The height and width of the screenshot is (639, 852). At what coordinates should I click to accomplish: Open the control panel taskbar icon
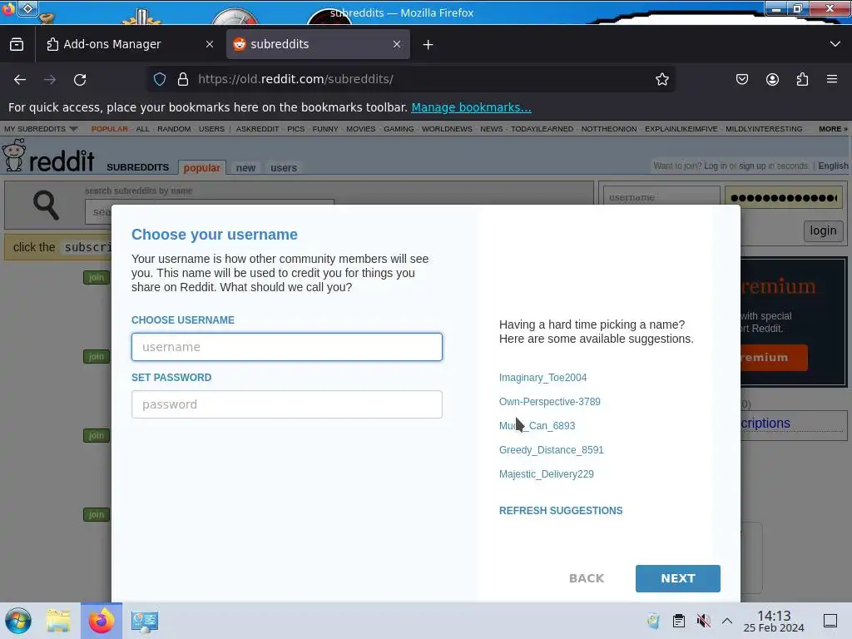145,621
